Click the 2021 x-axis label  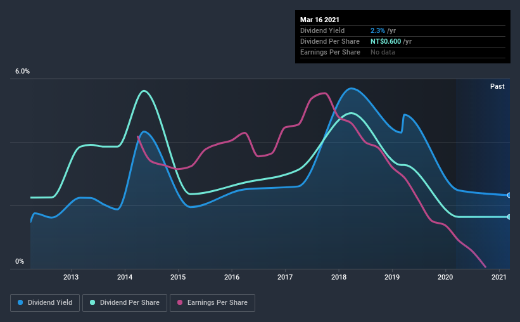(x=498, y=277)
